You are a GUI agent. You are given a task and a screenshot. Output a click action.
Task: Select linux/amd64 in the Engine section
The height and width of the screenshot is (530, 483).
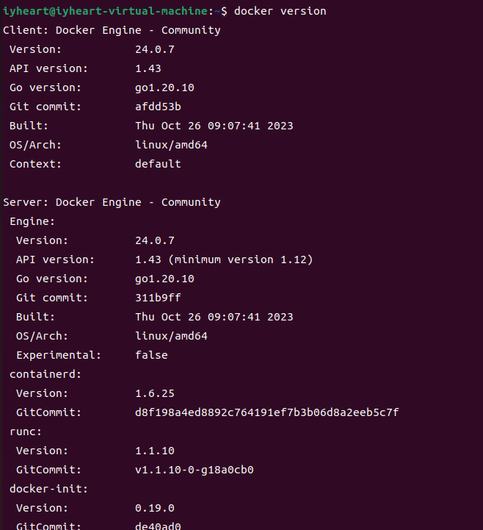(172, 336)
